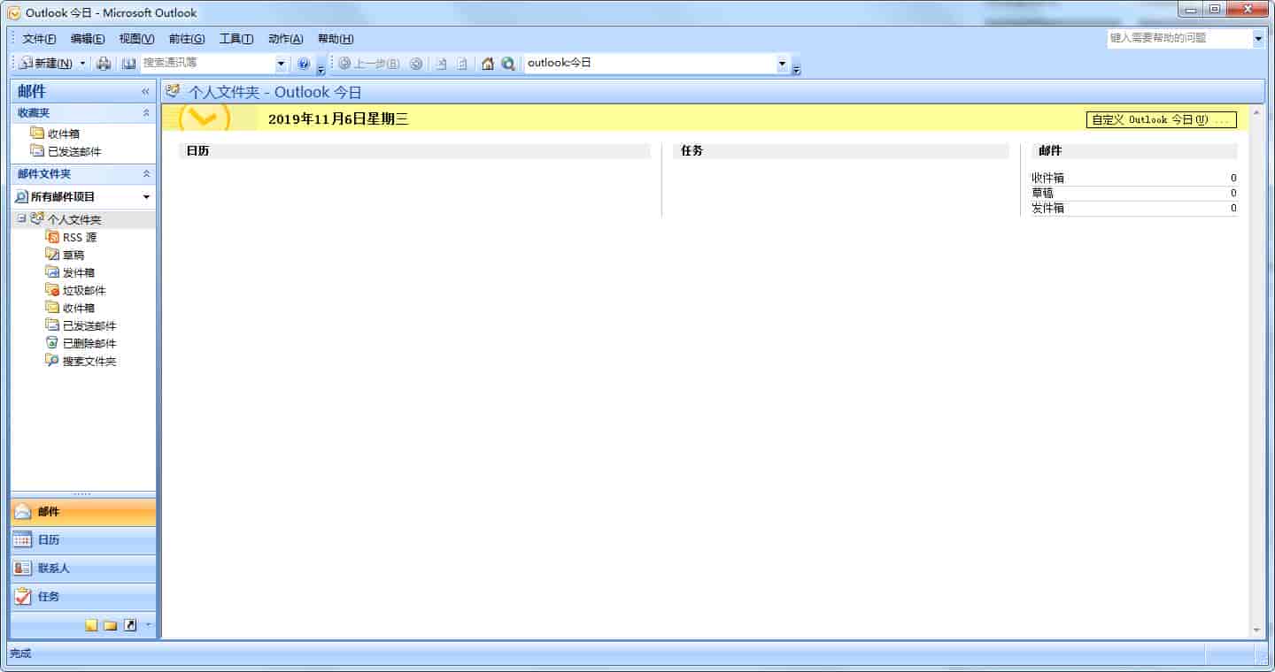Minimize navigation pane with double-chevron
This screenshot has width=1275, height=672.
pyautogui.click(x=145, y=91)
